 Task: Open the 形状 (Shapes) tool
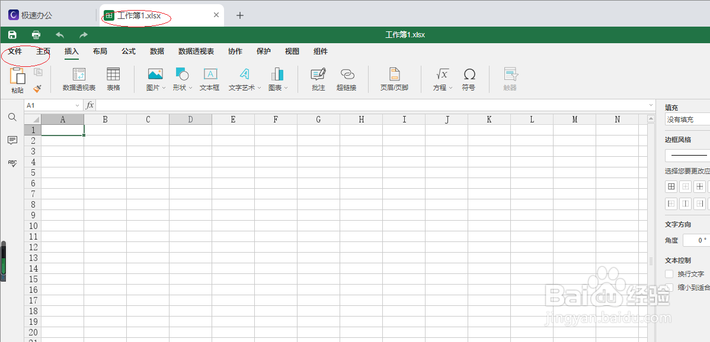coord(181,79)
